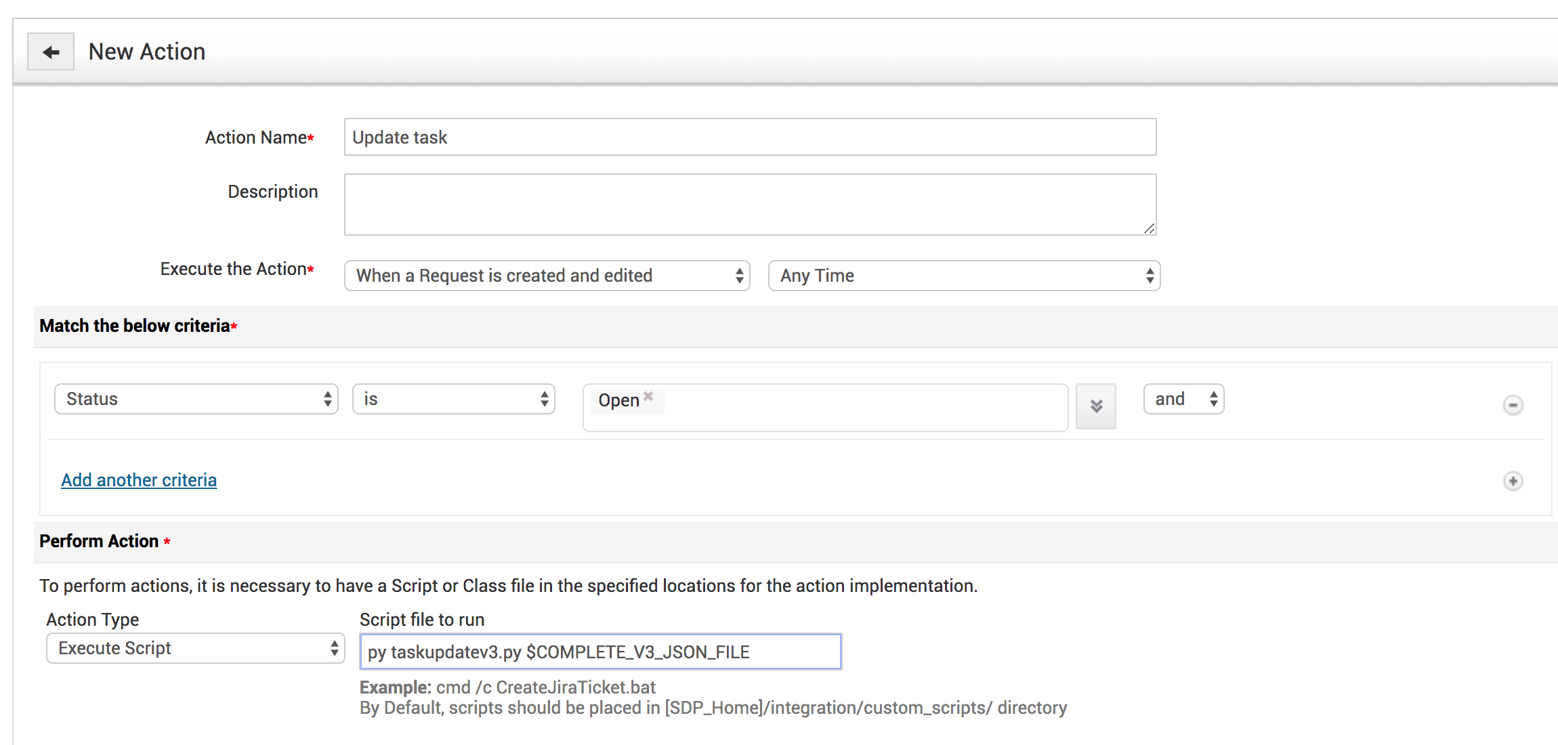Click the back arrow button

pyautogui.click(x=51, y=52)
